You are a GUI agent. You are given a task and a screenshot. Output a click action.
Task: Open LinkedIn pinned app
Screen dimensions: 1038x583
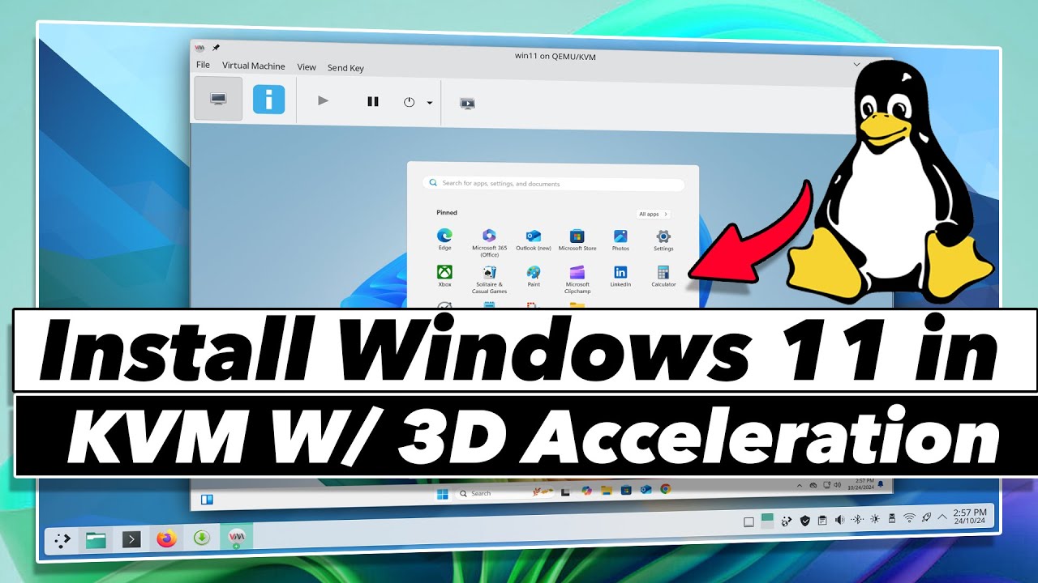click(620, 276)
